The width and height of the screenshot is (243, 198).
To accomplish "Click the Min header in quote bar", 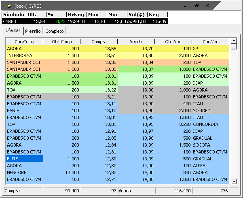I will click(x=117, y=15).
